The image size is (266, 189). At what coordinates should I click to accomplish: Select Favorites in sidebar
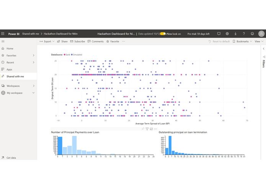(x=18, y=55)
